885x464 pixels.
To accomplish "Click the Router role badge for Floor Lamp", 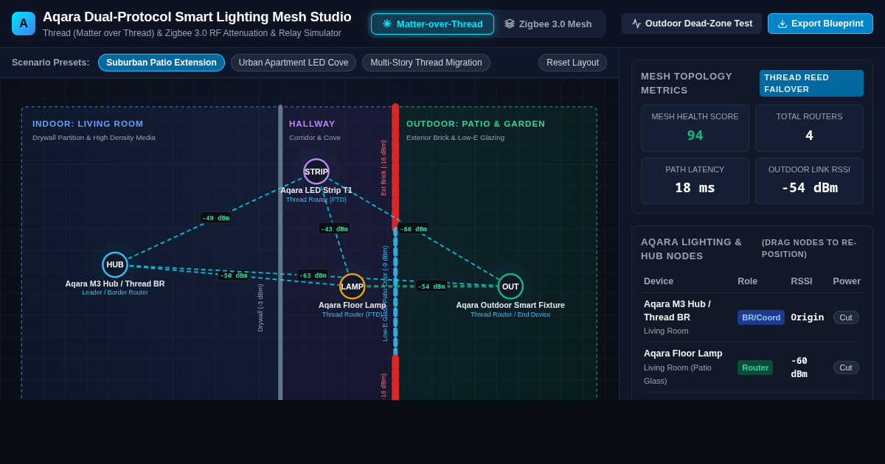I will tap(755, 368).
